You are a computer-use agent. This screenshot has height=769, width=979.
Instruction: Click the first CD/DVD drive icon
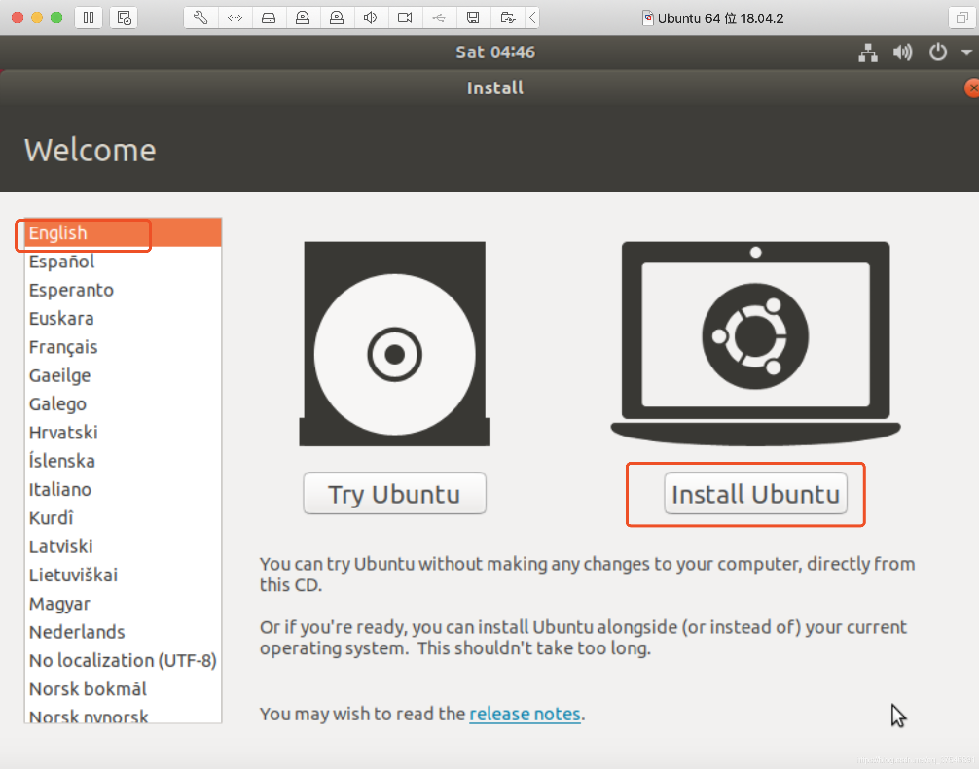pyautogui.click(x=303, y=18)
